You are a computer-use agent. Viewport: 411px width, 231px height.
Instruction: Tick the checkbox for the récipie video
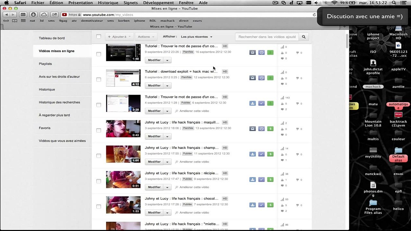coord(99,181)
